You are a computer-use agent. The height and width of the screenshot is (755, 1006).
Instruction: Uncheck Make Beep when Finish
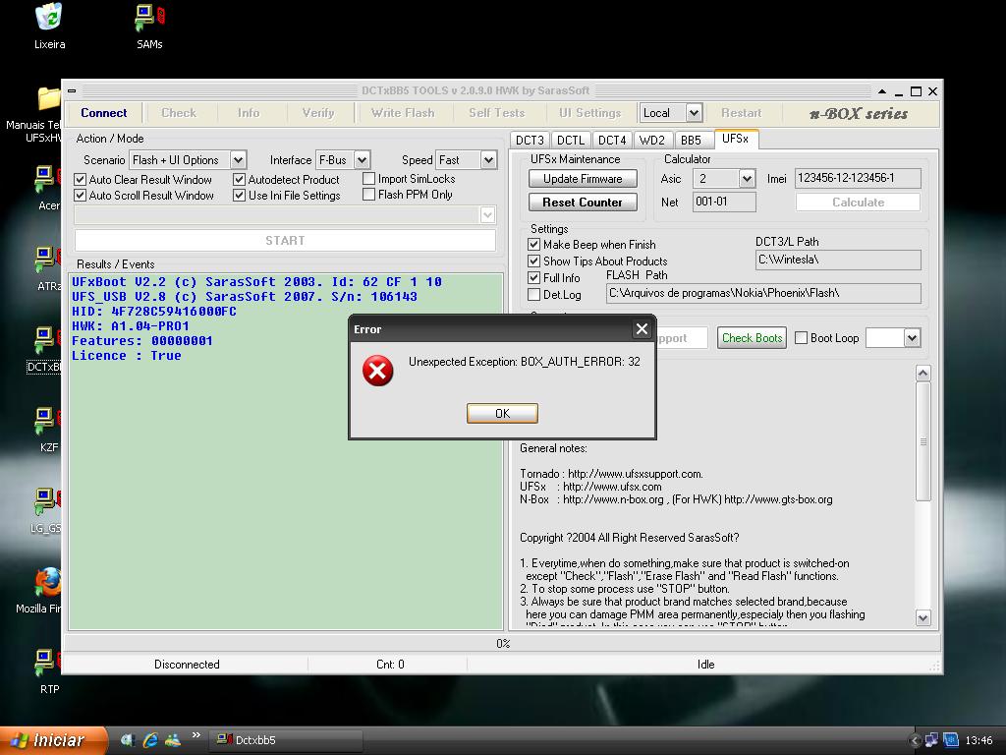533,245
